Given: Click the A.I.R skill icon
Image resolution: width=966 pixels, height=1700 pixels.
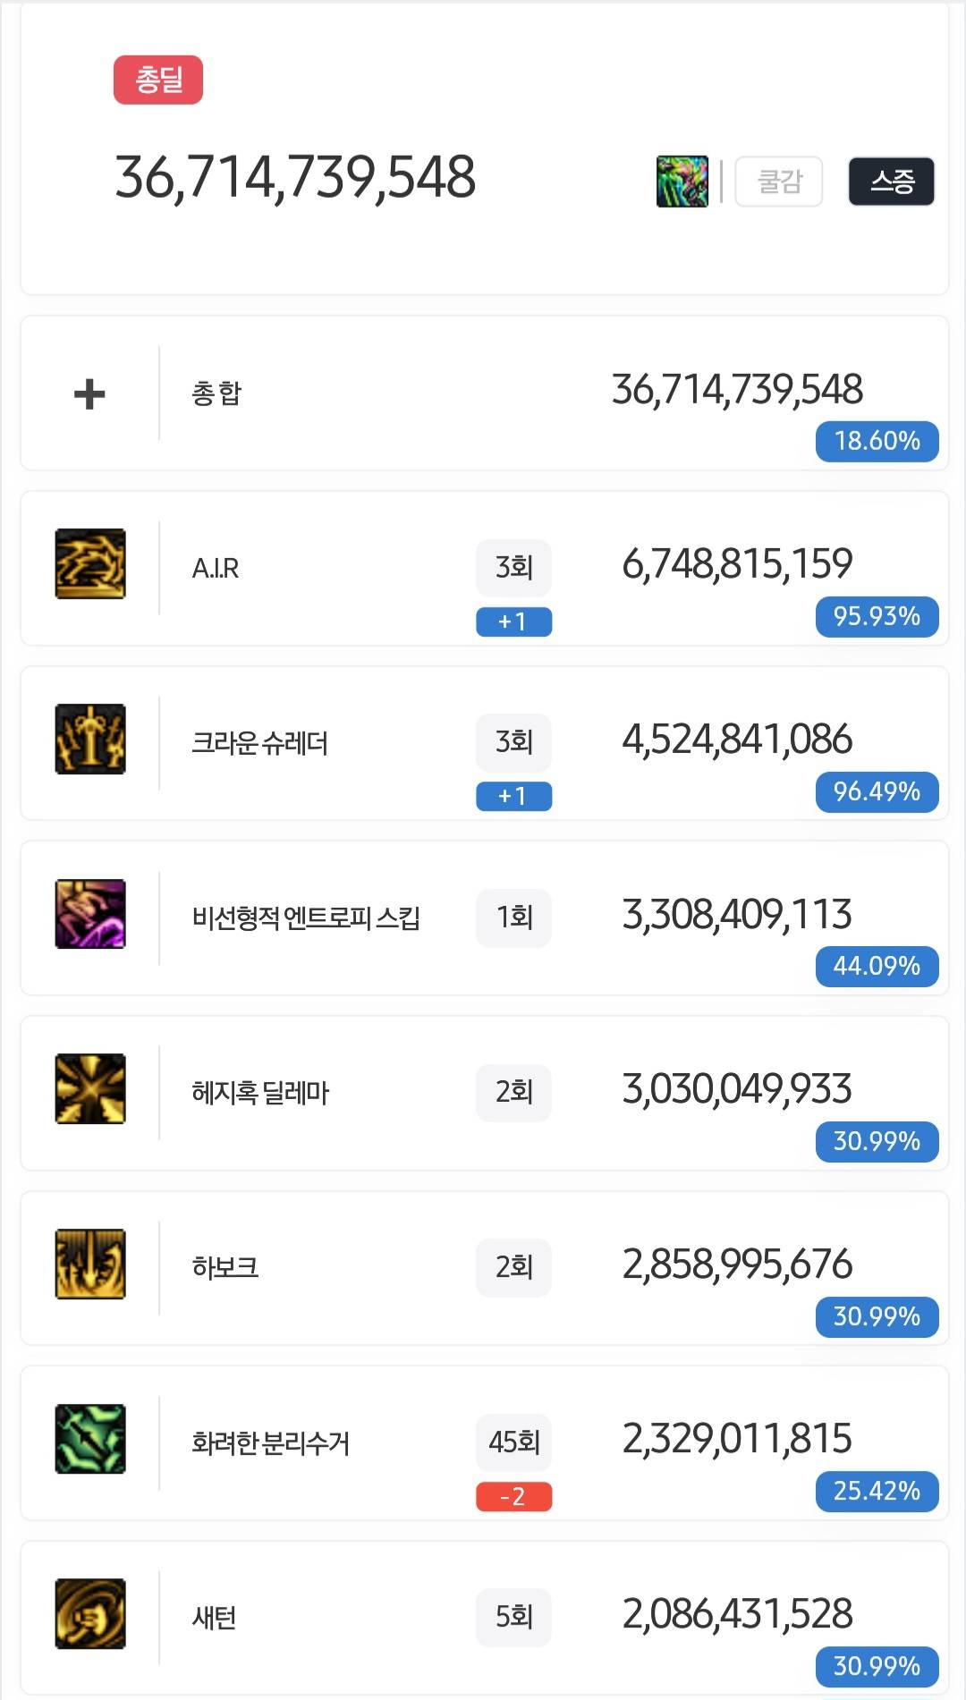Looking at the screenshot, I should (x=90, y=563).
